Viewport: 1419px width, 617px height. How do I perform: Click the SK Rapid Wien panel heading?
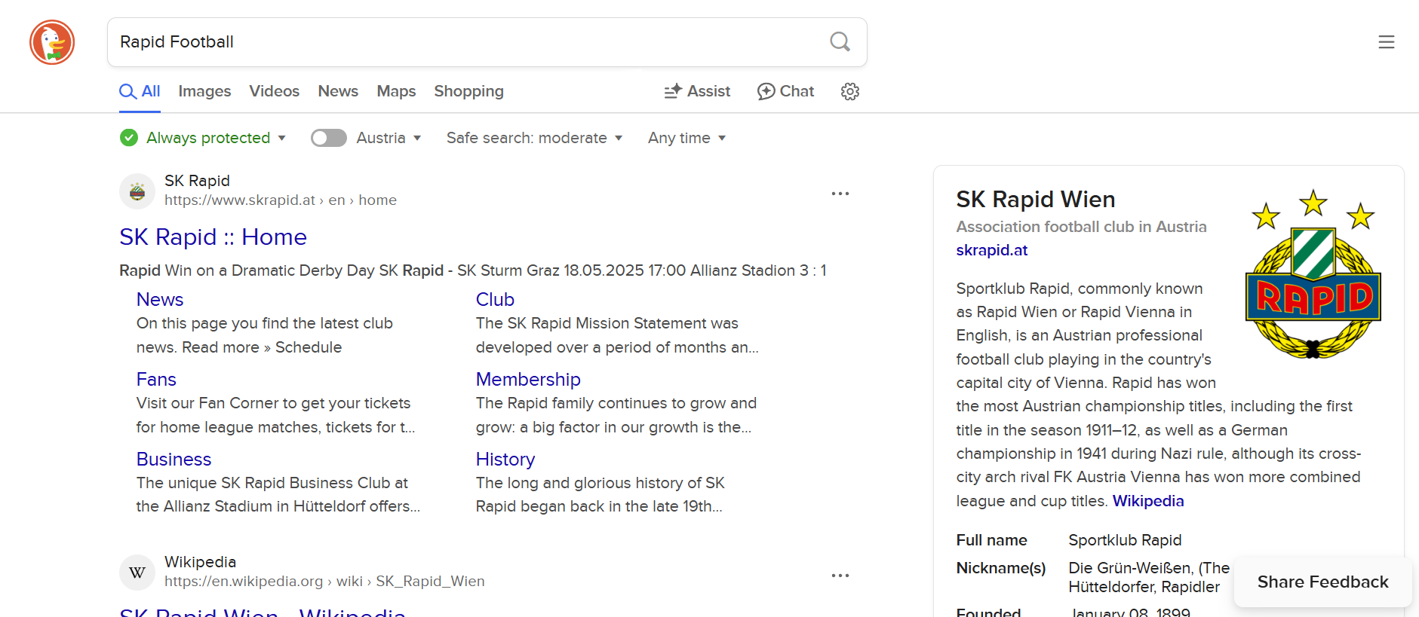[1036, 199]
